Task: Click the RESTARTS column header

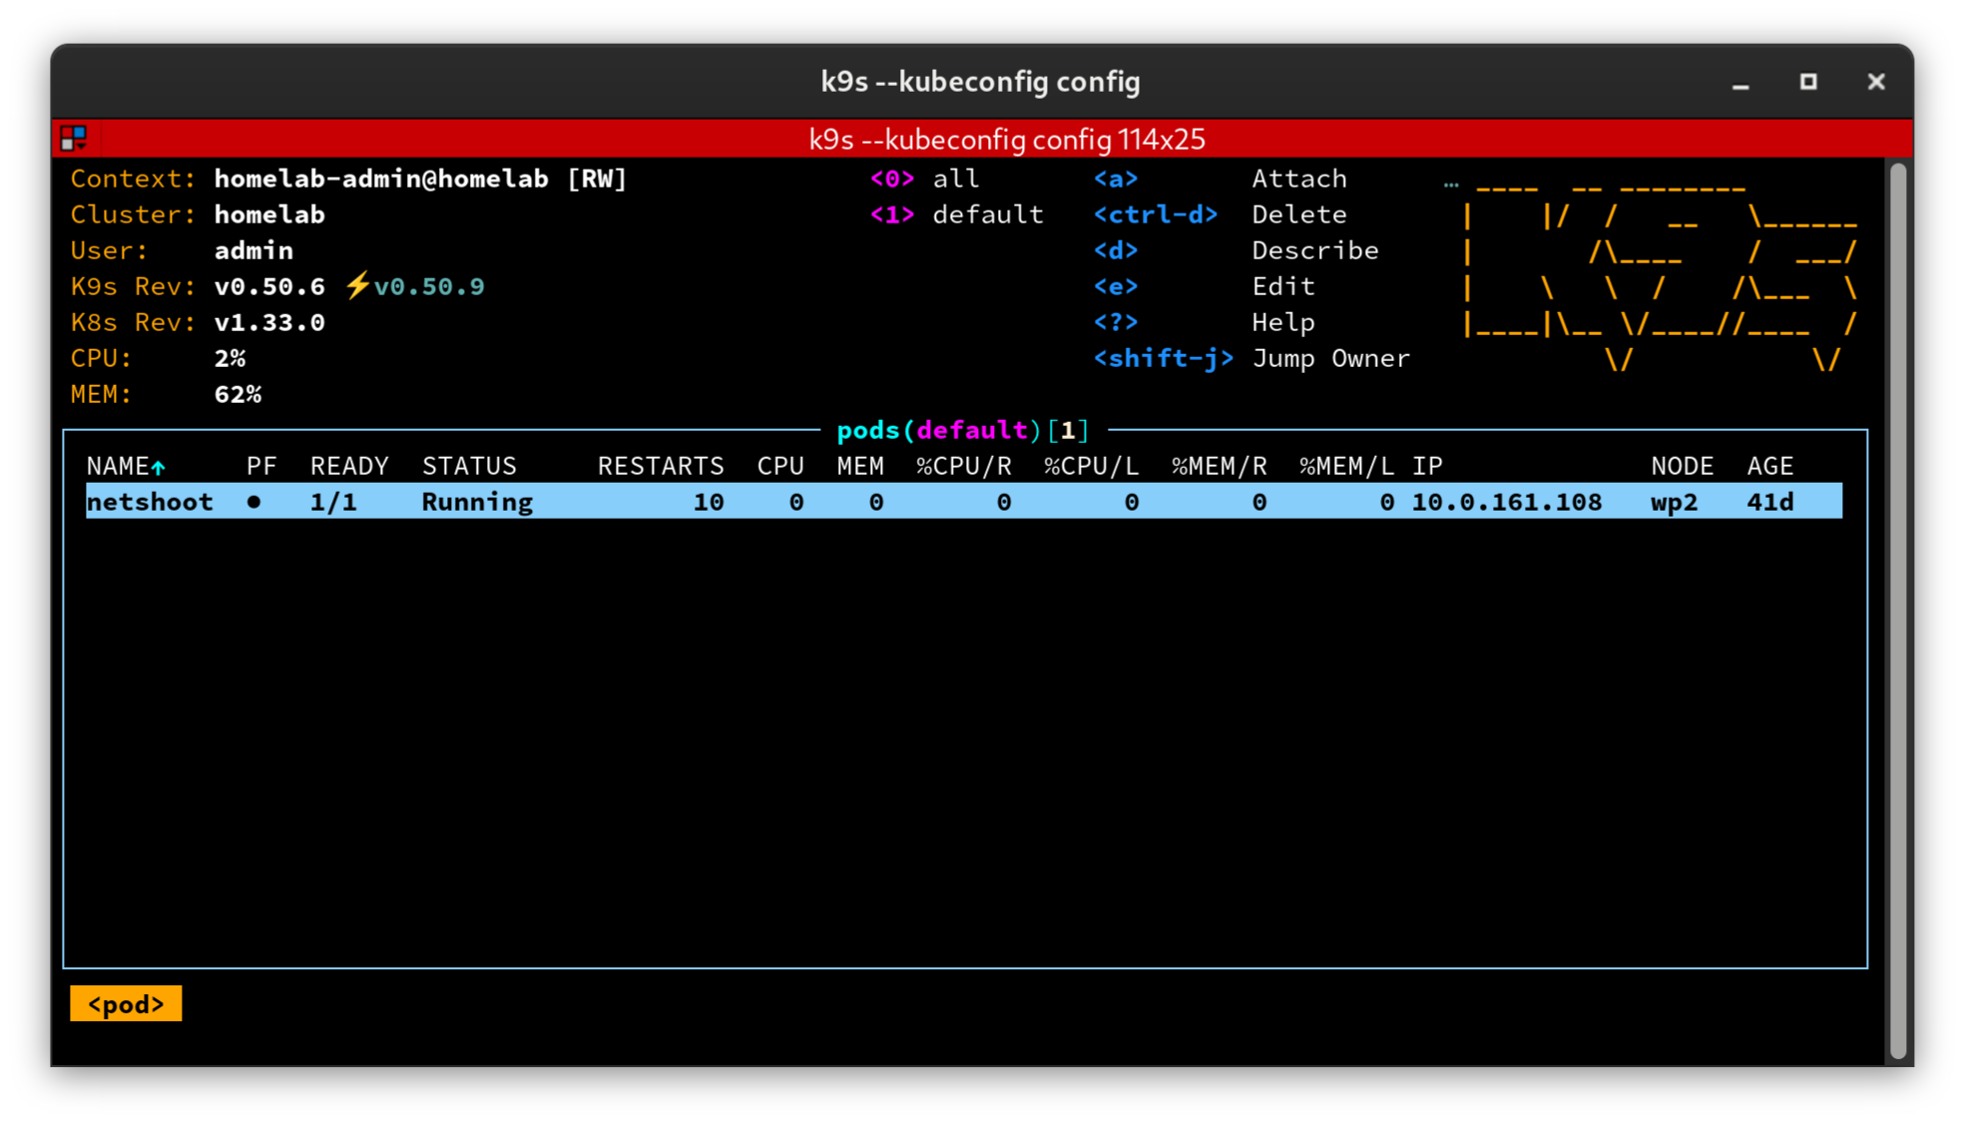Action: coord(661,466)
